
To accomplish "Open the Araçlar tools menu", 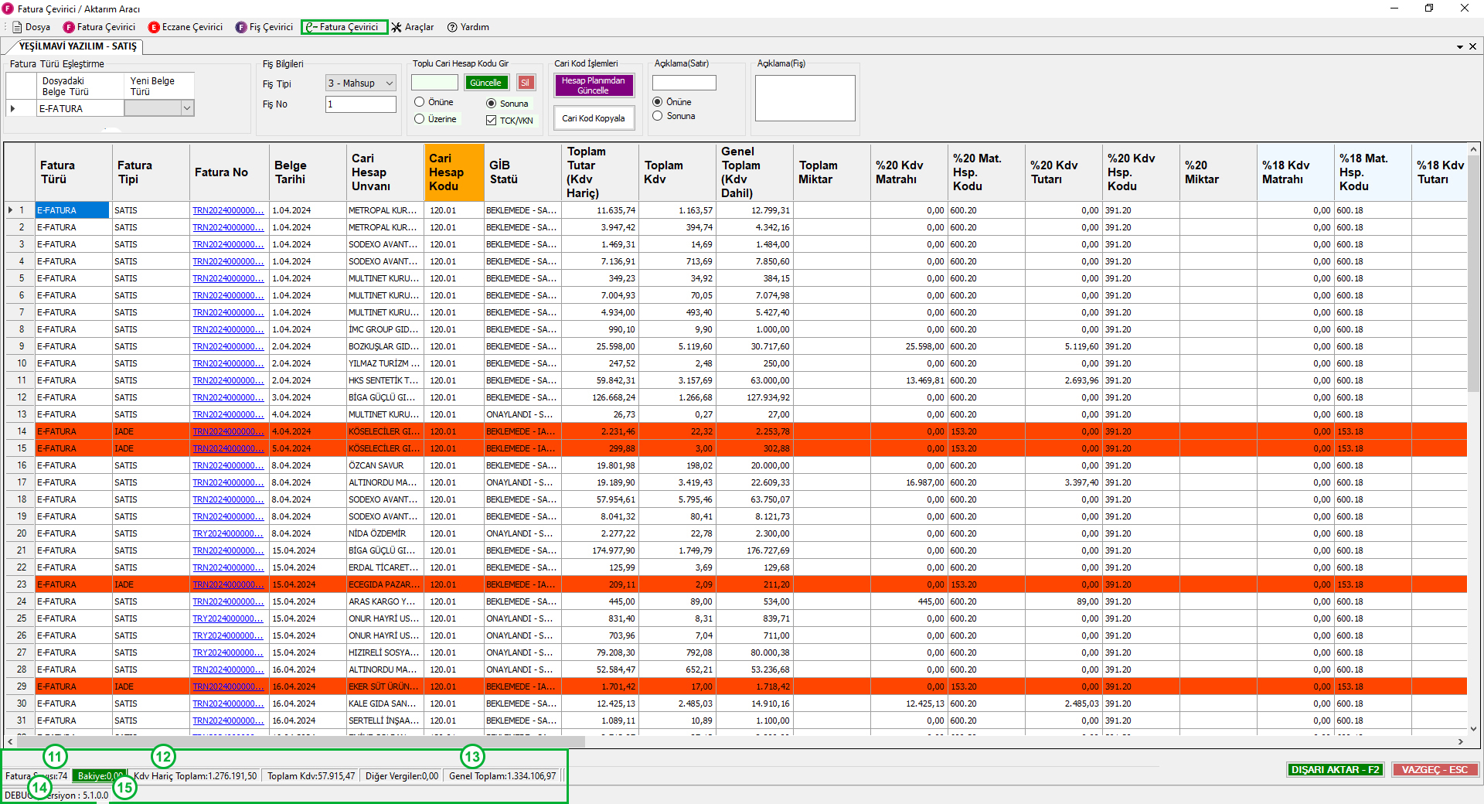I will pyautogui.click(x=413, y=27).
